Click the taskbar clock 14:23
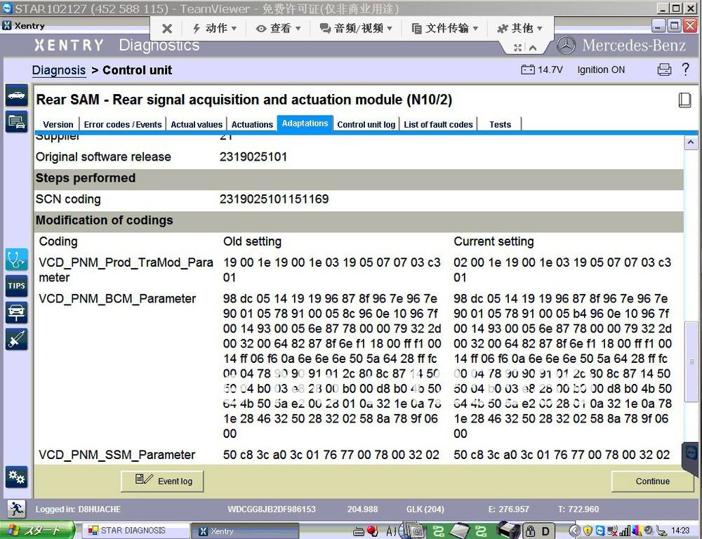Viewport: 702px width, 539px height. click(680, 531)
